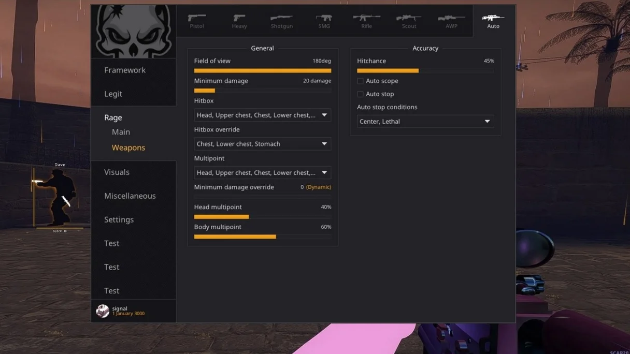Toggle the Auto stop checkbox

click(x=360, y=94)
